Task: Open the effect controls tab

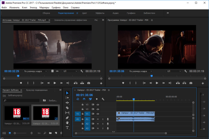Action: click(71, 20)
